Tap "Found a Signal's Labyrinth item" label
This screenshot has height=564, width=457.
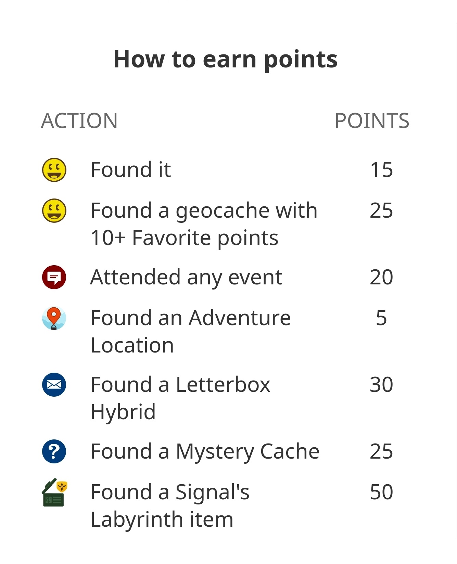[x=170, y=506]
